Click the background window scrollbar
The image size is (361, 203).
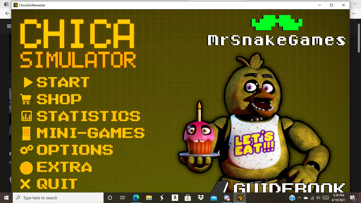pos(359,38)
